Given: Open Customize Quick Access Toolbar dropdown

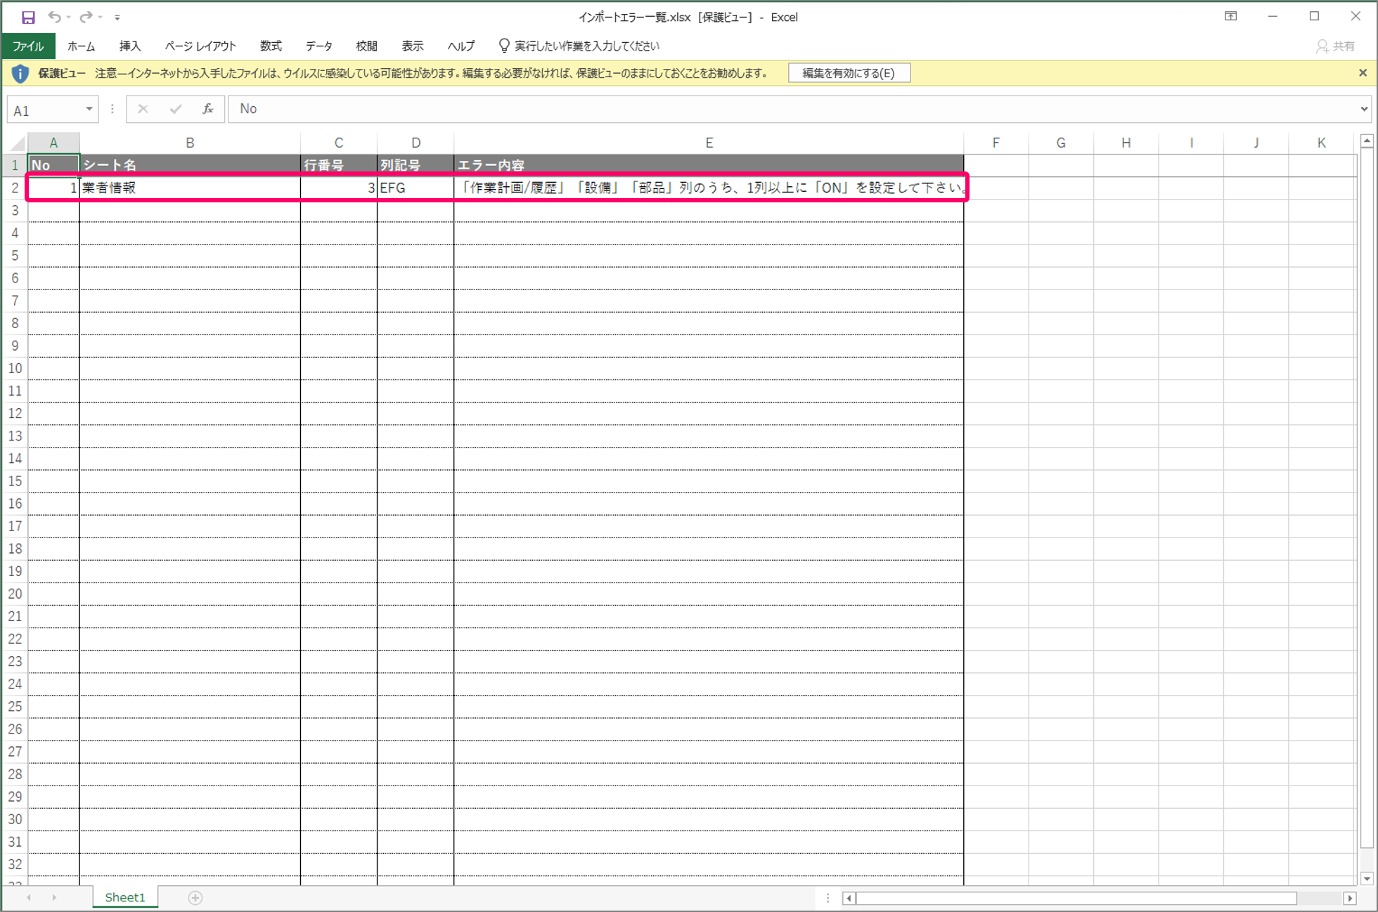Looking at the screenshot, I should tap(117, 17).
